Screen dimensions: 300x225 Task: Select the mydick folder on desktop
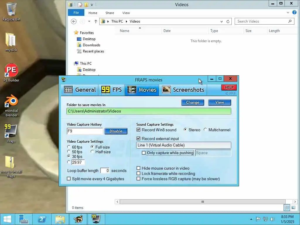click(x=11, y=42)
